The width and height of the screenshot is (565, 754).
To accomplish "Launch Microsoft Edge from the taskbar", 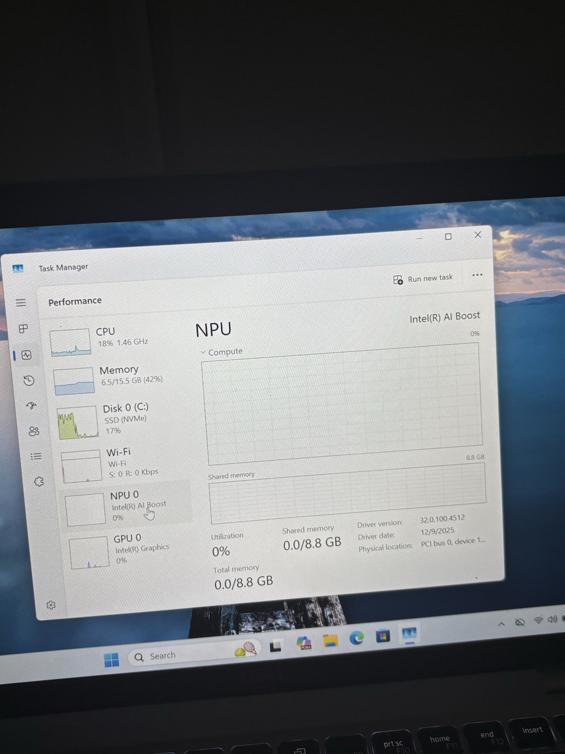I will 356,638.
